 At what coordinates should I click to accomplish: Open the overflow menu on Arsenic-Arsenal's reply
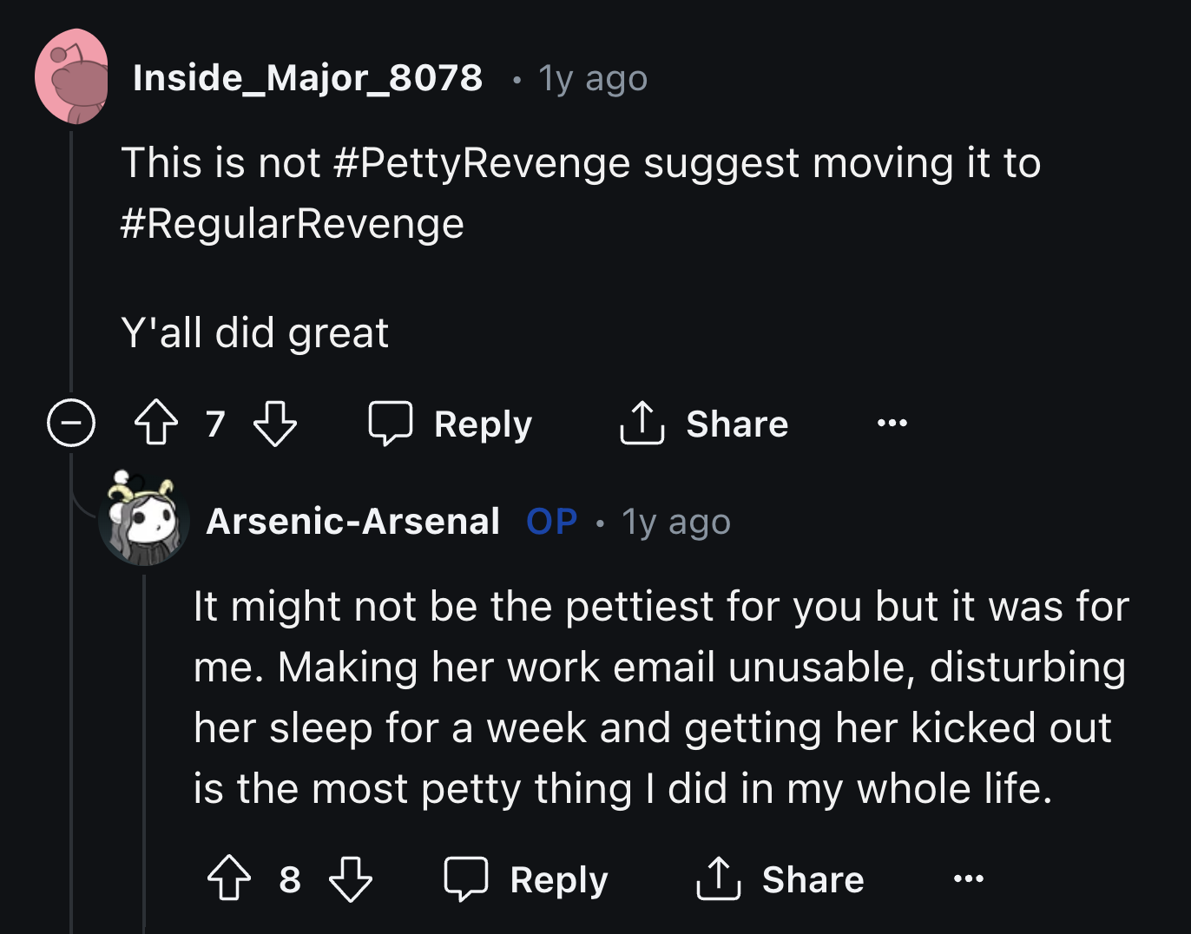pos(967,878)
